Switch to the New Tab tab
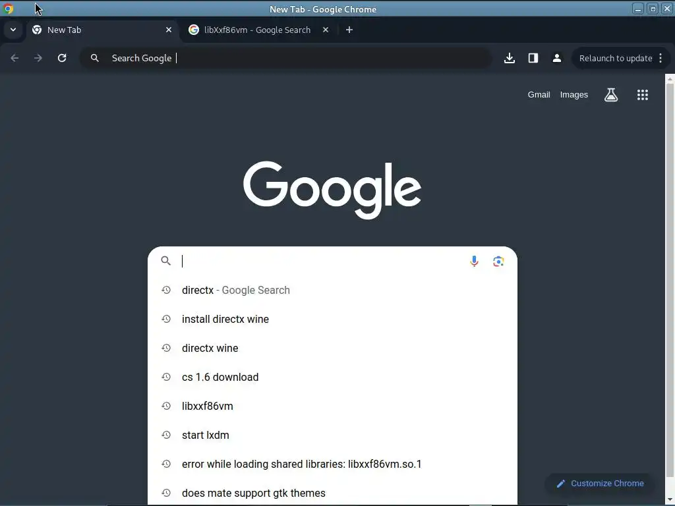675x506 pixels. tap(102, 30)
